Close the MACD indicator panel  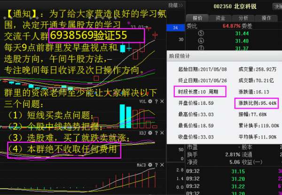coord(162,165)
